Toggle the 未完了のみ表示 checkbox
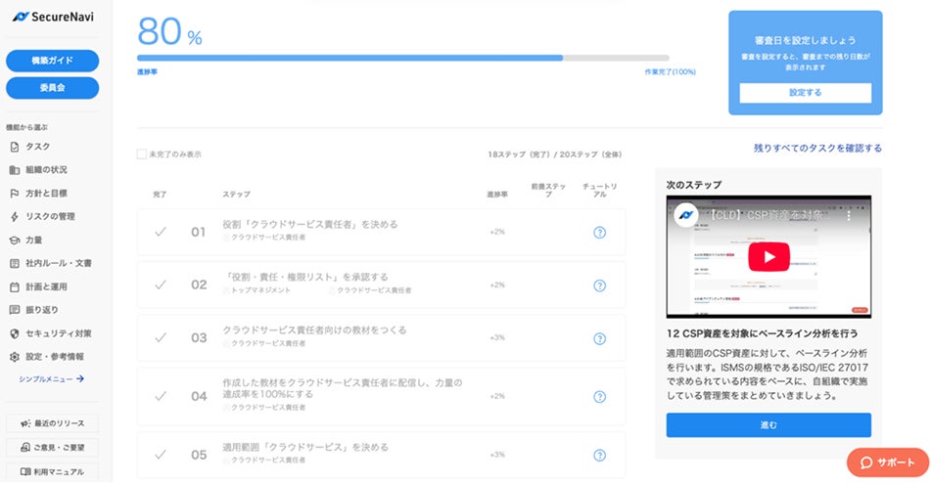This screenshot has height=483, width=931. (x=142, y=154)
